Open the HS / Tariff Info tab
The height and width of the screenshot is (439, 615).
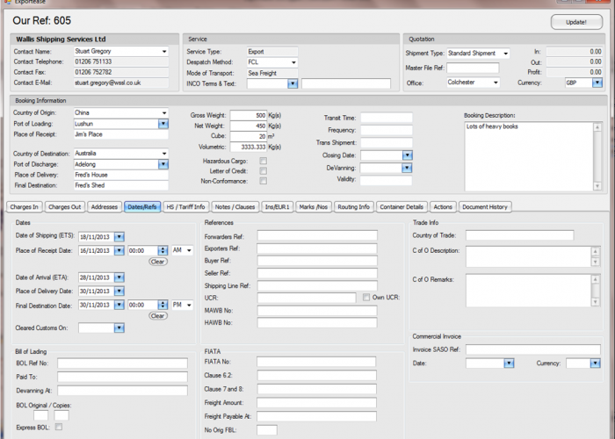pos(185,207)
